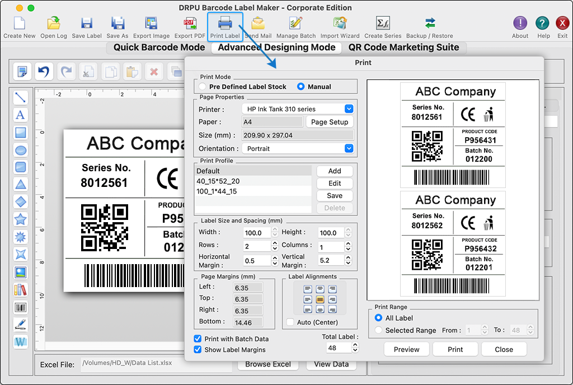Screen dimensions: 573x385
Task: Open the Open Log toolbar icon
Action: click(54, 24)
